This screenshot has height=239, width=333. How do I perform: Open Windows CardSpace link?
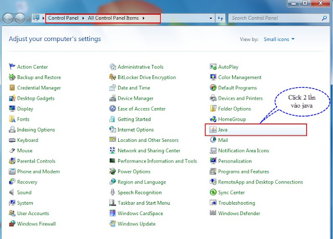(x=140, y=214)
